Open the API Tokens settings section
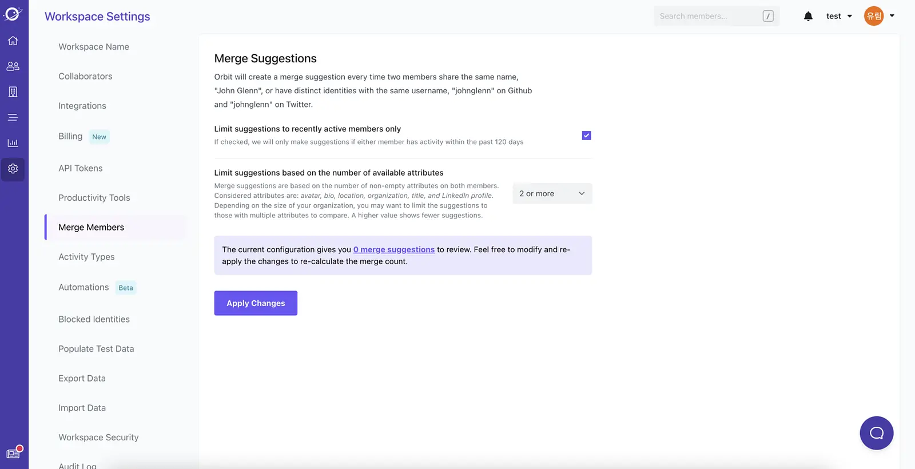 [x=81, y=168]
